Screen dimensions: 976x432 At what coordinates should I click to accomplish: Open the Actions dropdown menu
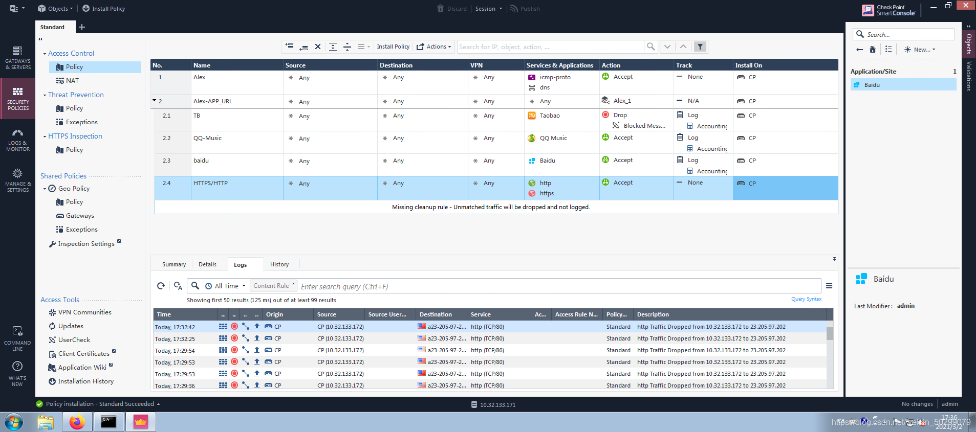[434, 47]
